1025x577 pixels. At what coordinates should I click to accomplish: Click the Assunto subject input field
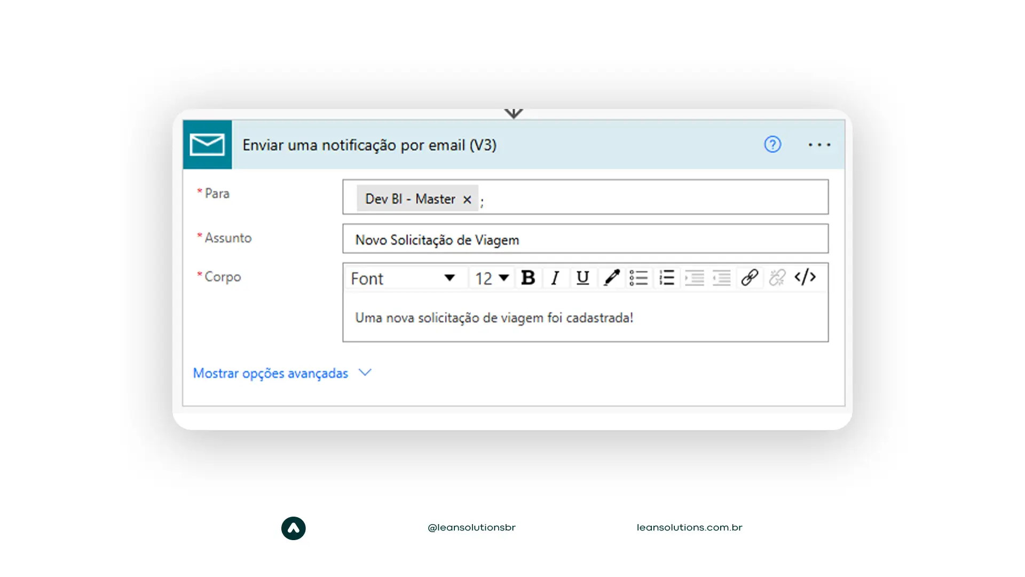point(586,239)
